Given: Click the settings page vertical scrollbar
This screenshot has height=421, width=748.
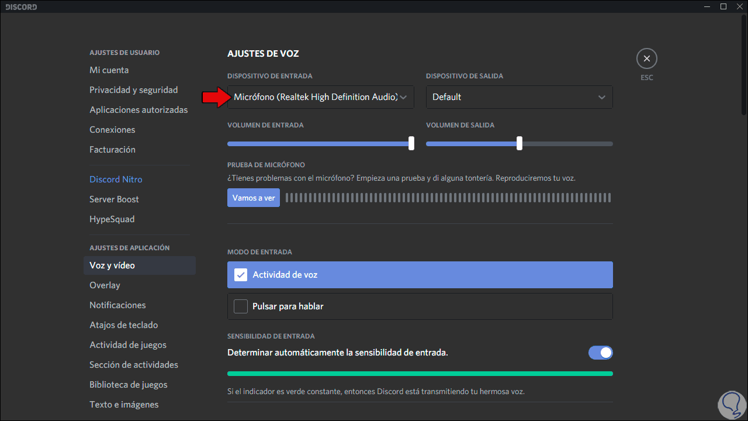Looking at the screenshot, I should point(744,64).
